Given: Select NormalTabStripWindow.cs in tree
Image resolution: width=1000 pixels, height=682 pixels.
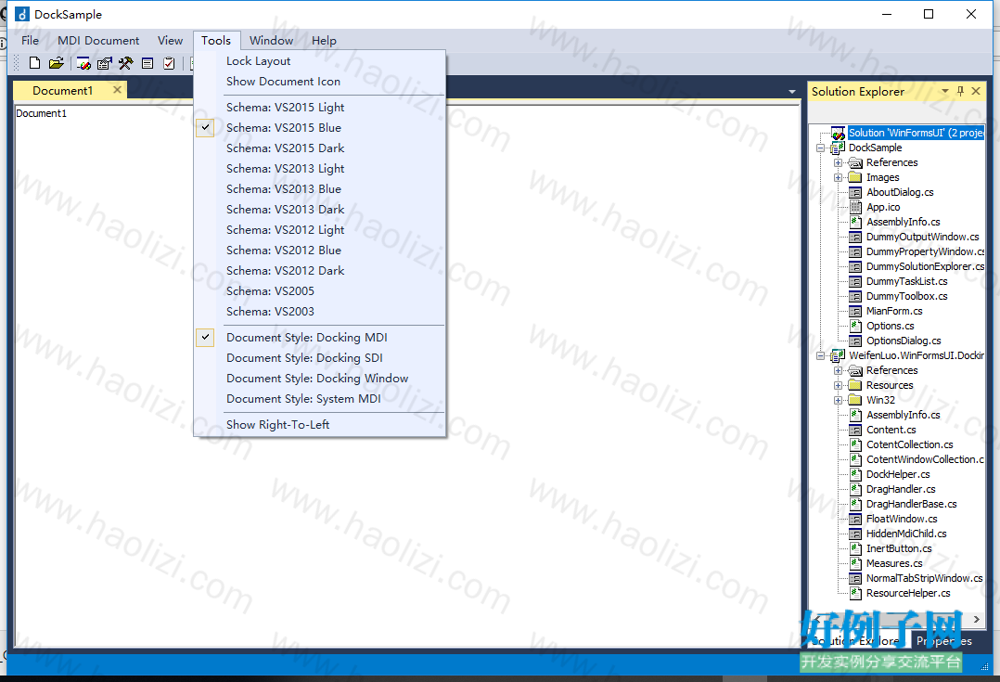Looking at the screenshot, I should click(924, 579).
